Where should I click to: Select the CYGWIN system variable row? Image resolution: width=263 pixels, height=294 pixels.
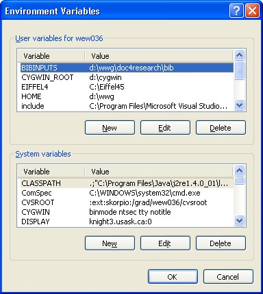127,212
